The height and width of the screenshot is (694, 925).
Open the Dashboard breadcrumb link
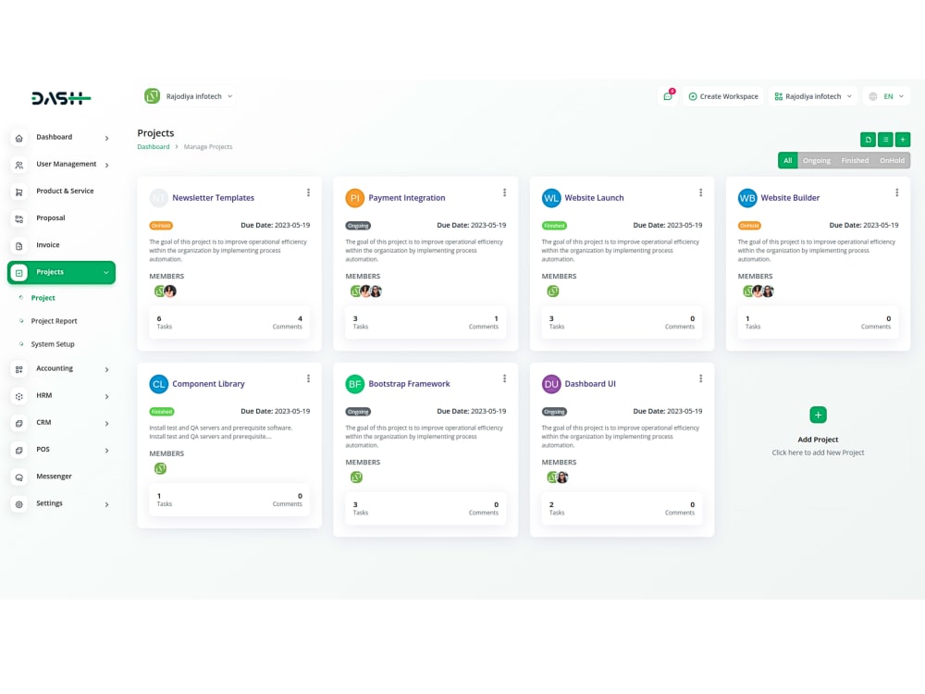153,146
